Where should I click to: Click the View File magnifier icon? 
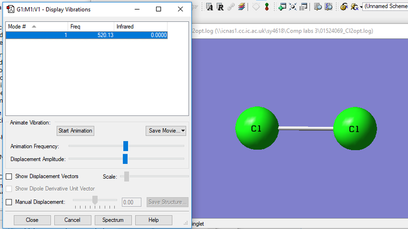pos(318,7)
